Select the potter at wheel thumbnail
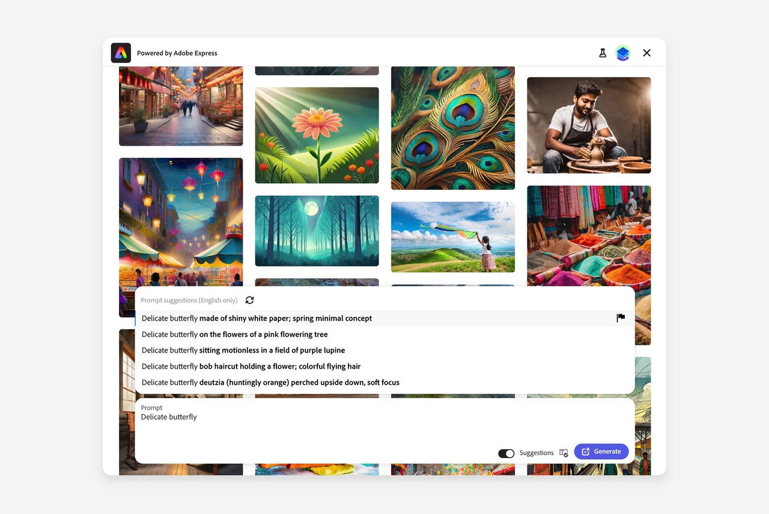Image resolution: width=769 pixels, height=514 pixels. click(589, 125)
